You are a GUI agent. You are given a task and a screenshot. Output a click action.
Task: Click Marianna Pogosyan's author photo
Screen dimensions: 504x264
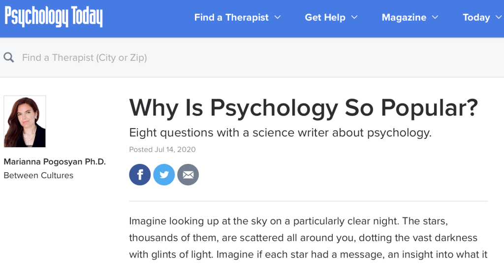(x=25, y=121)
